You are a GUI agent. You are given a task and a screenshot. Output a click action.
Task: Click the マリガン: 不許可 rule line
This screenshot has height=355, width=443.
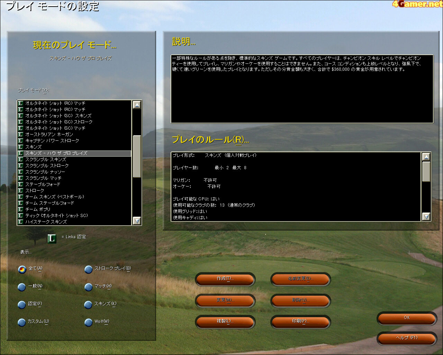195,180
